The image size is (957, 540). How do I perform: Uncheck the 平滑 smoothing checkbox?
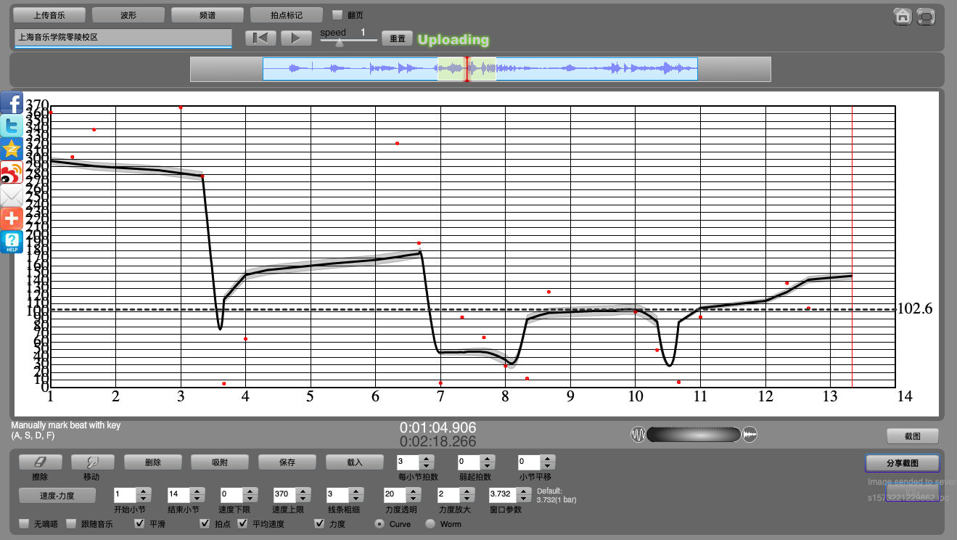pos(139,523)
